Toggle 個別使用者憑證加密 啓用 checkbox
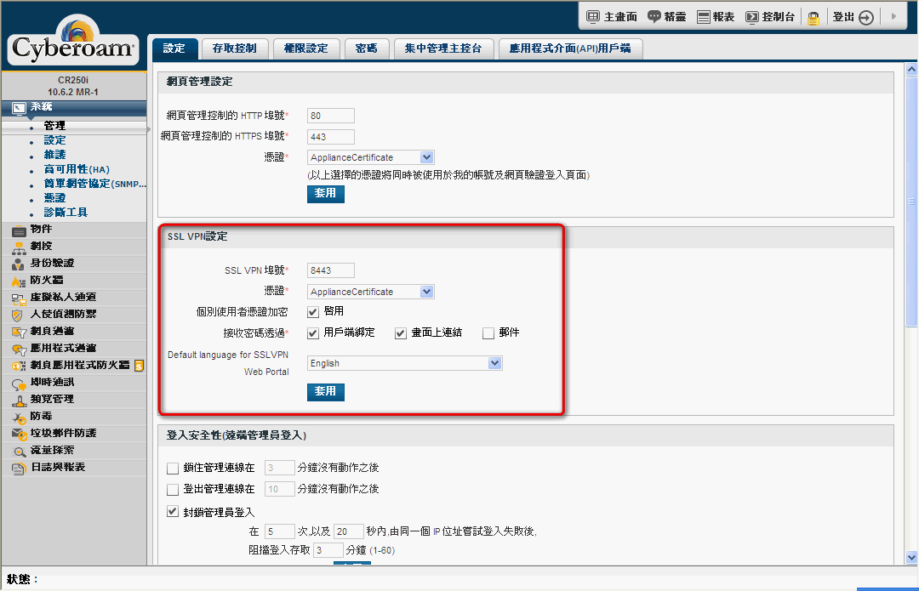 pos(313,311)
